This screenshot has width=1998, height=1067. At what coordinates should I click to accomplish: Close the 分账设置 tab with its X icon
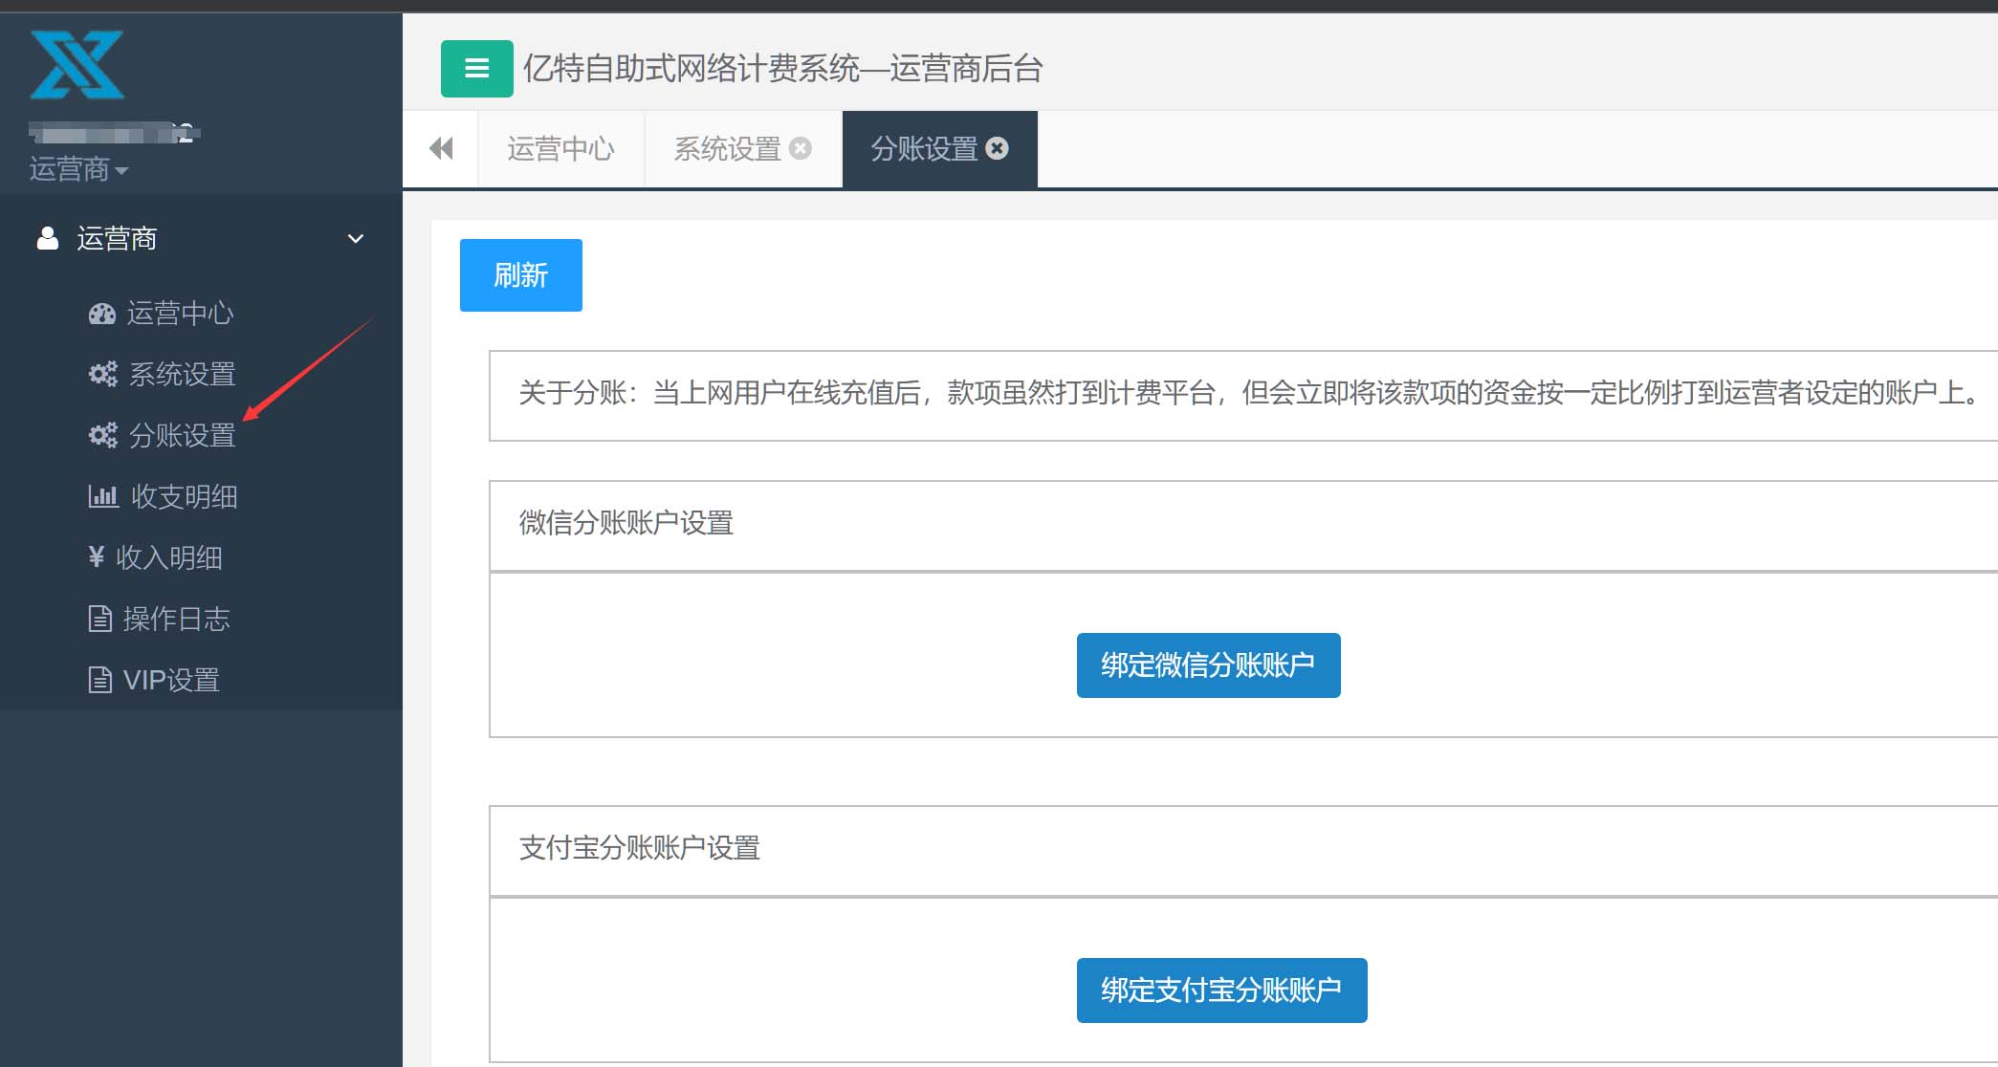pyautogui.click(x=997, y=148)
